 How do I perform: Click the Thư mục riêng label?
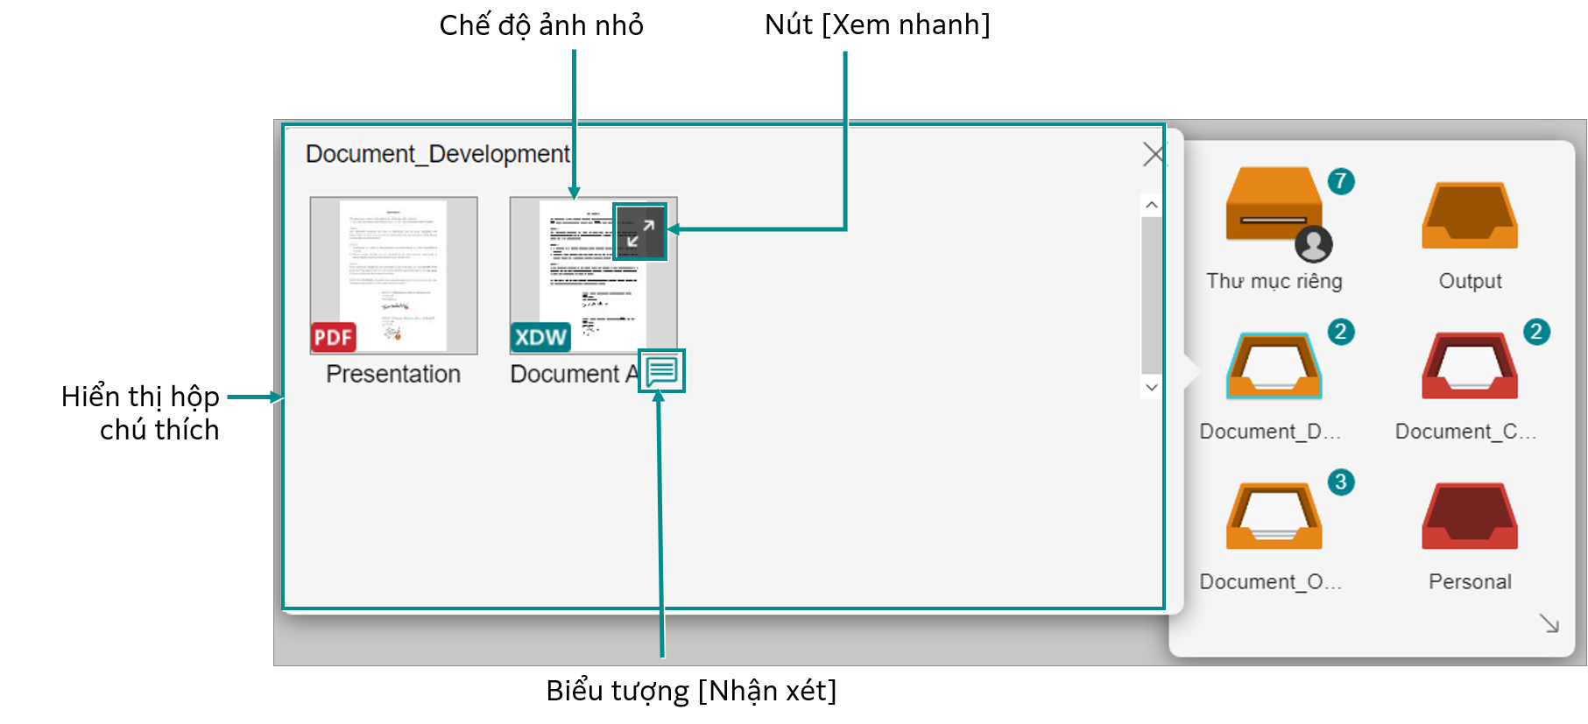pyautogui.click(x=1274, y=281)
